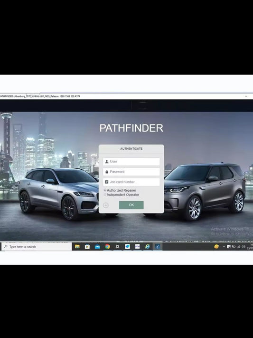Click the padlock icon in Password field
Screen dimensions: 253x338
(x=107, y=172)
